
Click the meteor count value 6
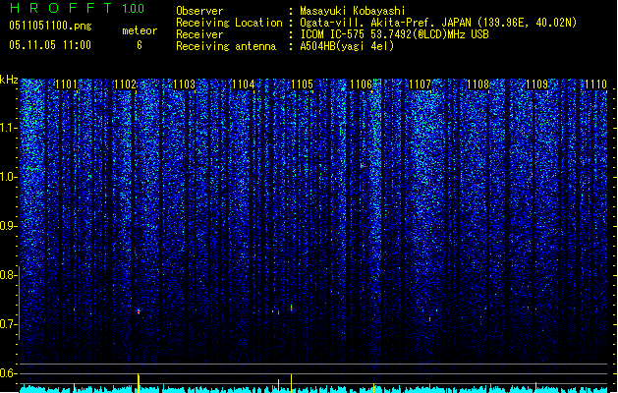[x=140, y=45]
